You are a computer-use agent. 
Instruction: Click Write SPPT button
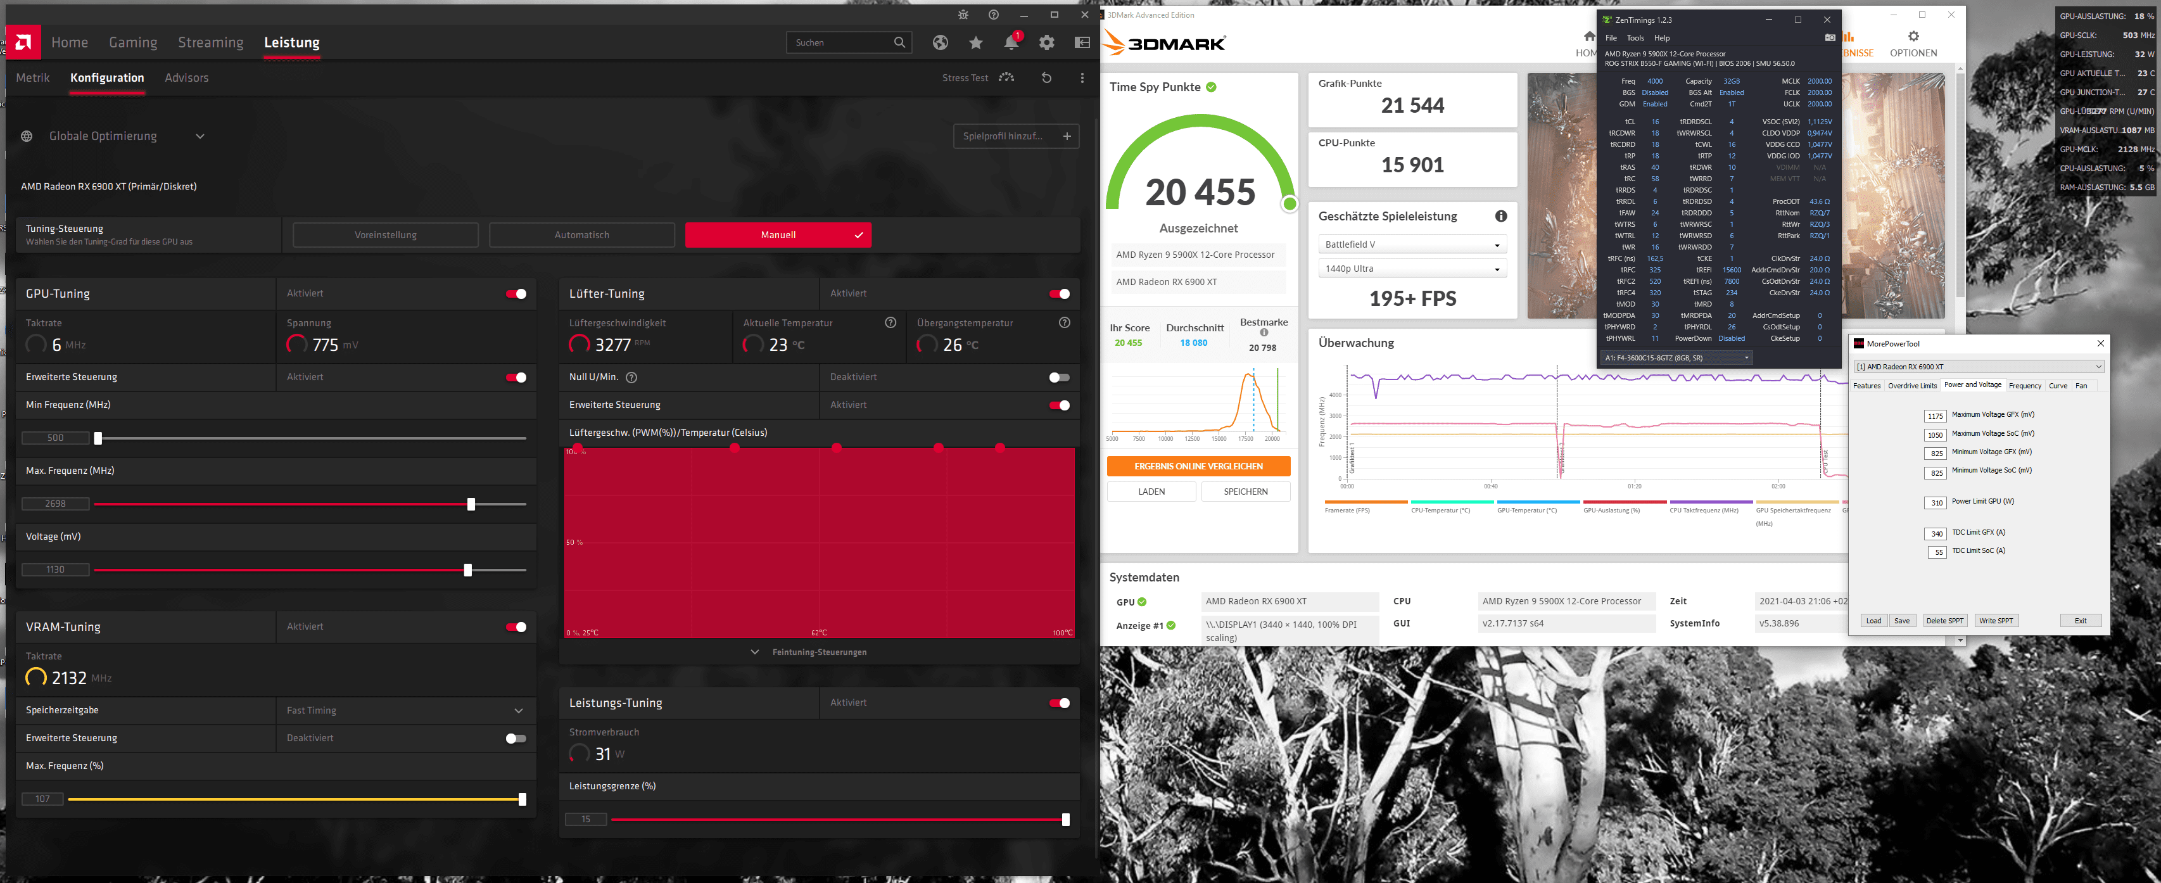(x=1995, y=621)
